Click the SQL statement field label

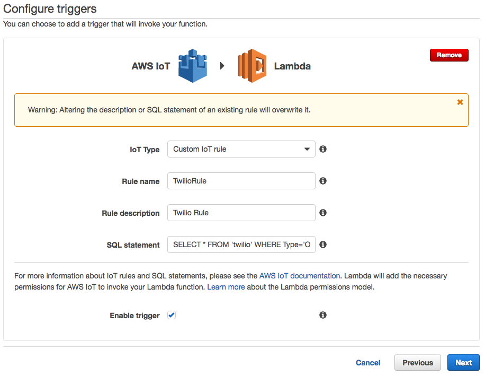[133, 245]
